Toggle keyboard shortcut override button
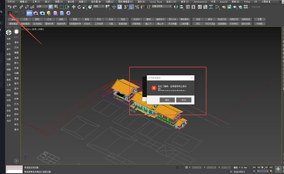The image size is (284, 174). pos(119,7)
